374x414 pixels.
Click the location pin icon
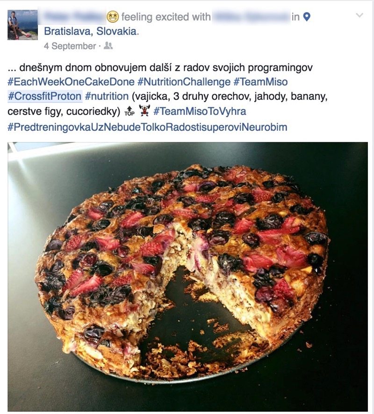tap(306, 17)
